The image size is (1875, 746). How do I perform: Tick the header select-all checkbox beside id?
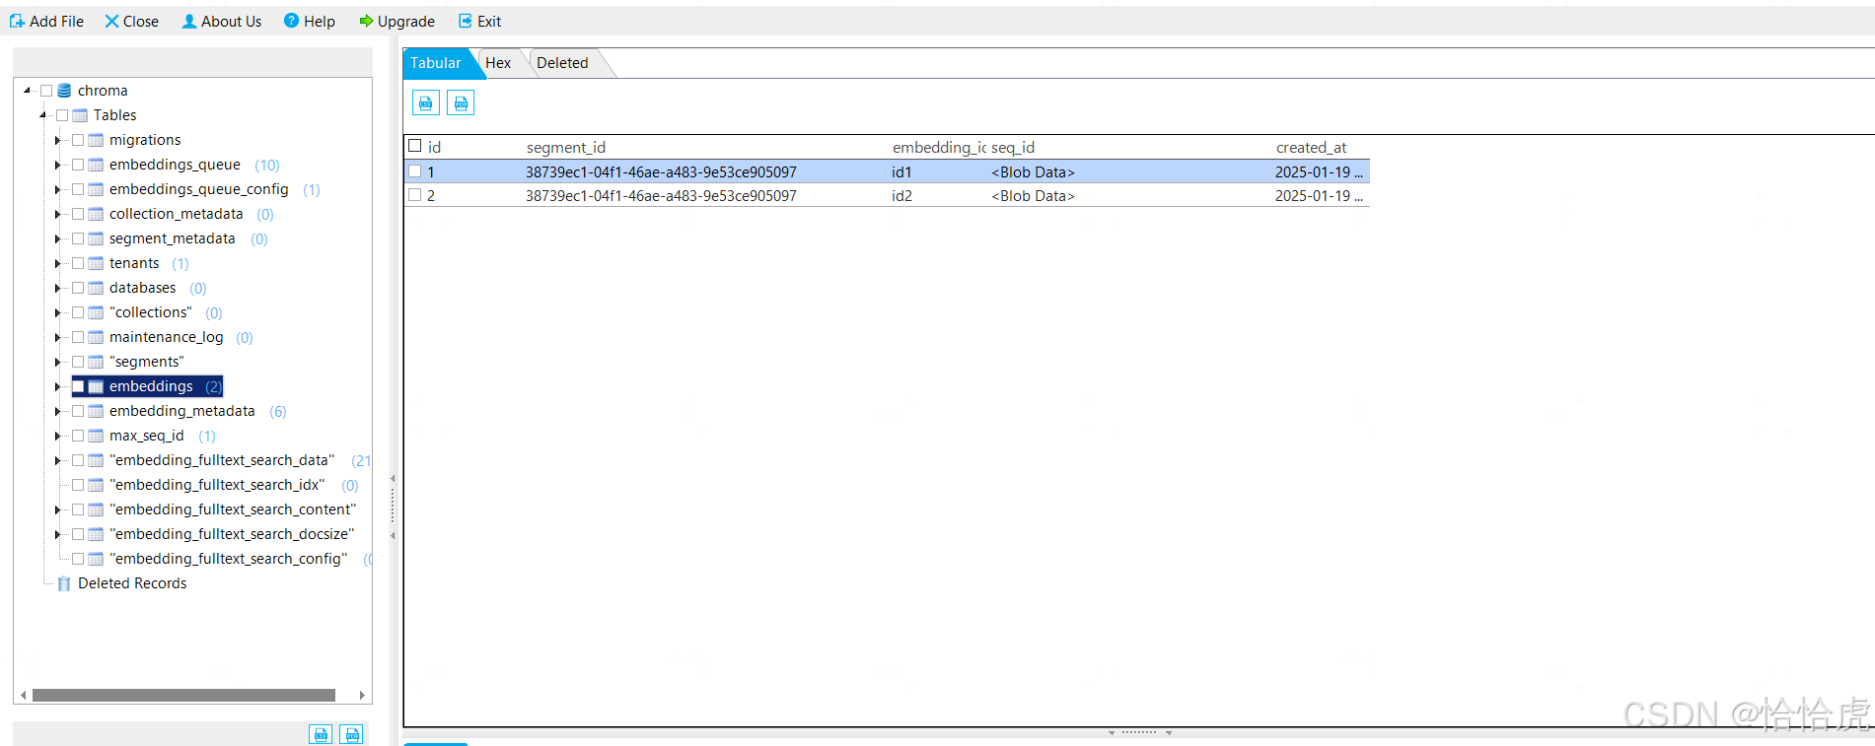[x=415, y=146]
